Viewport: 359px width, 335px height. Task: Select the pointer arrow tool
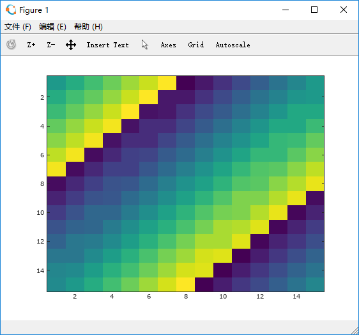click(144, 45)
